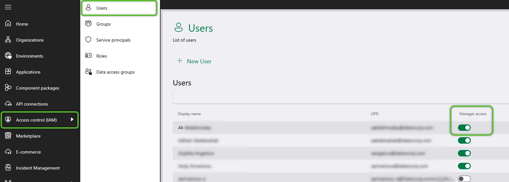
Task: Click the Incident Management icon
Action: 8,167
